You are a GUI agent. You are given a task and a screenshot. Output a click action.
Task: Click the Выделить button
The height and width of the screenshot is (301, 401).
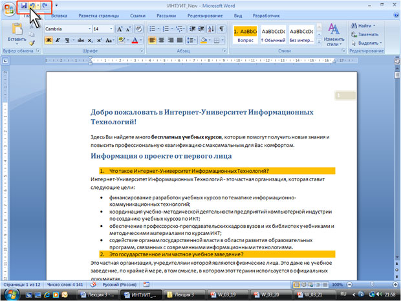coord(367,43)
